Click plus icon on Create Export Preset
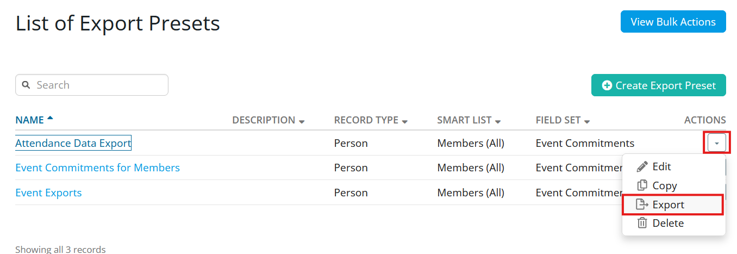Viewport: 737px width, 254px height. pos(607,85)
